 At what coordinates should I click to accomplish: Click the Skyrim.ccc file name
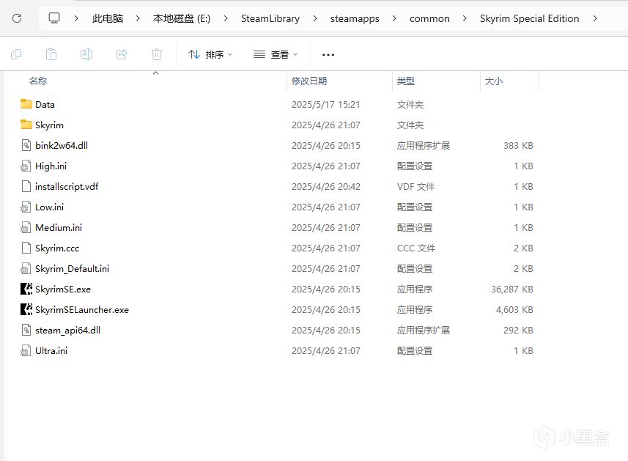click(57, 248)
